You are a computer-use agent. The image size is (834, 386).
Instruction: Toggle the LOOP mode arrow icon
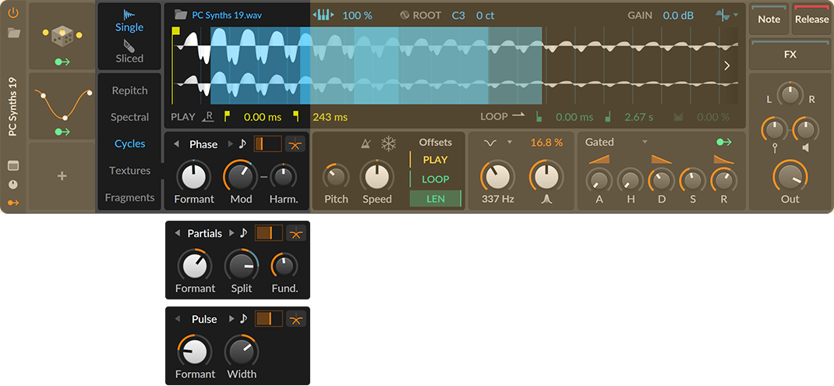[x=518, y=115]
